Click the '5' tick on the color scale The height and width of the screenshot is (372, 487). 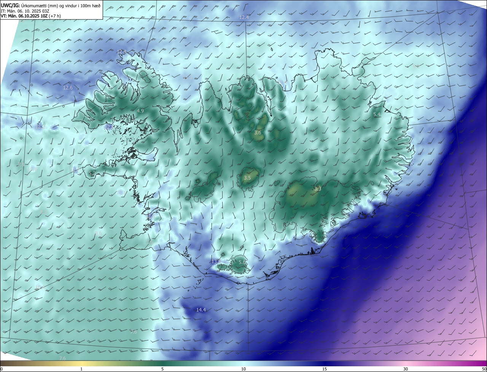pos(162,369)
